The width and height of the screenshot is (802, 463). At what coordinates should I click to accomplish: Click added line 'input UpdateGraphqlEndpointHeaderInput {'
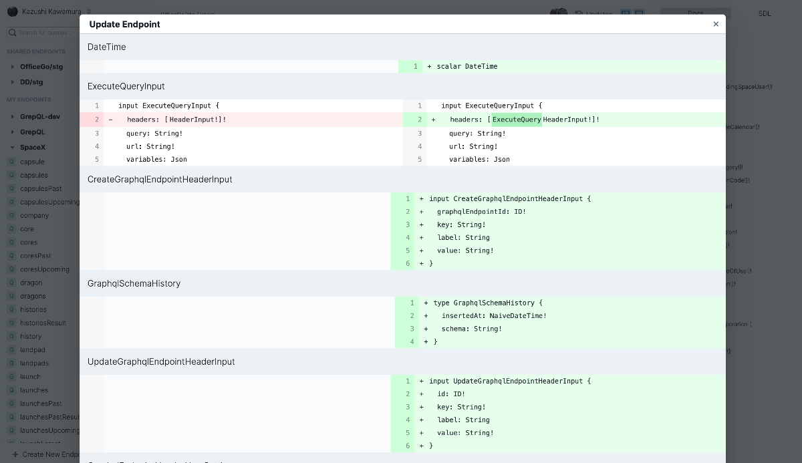coord(510,381)
